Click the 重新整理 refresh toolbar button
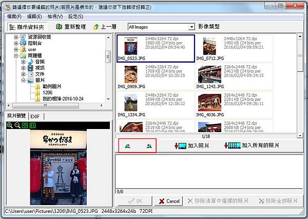Viewport: 308px width, 219px height. [x=71, y=27]
